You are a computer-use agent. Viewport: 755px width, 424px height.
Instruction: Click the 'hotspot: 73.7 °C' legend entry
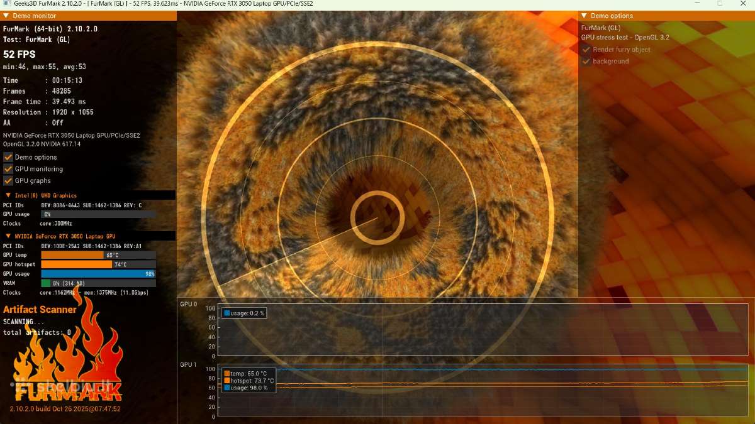click(x=249, y=381)
